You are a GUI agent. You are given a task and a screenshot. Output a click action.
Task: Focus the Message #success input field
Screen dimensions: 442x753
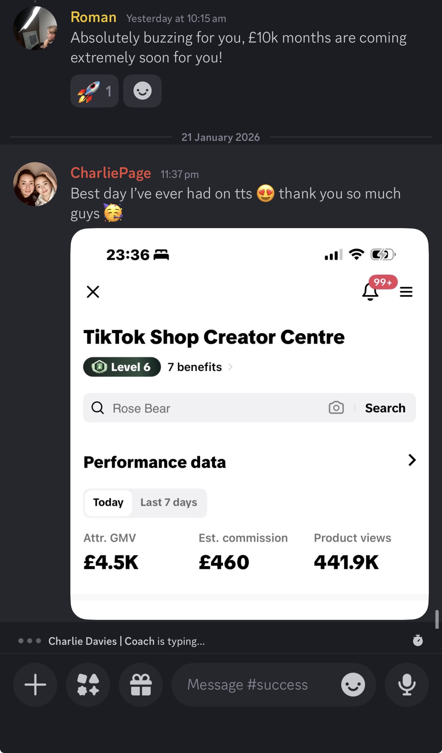point(247,684)
